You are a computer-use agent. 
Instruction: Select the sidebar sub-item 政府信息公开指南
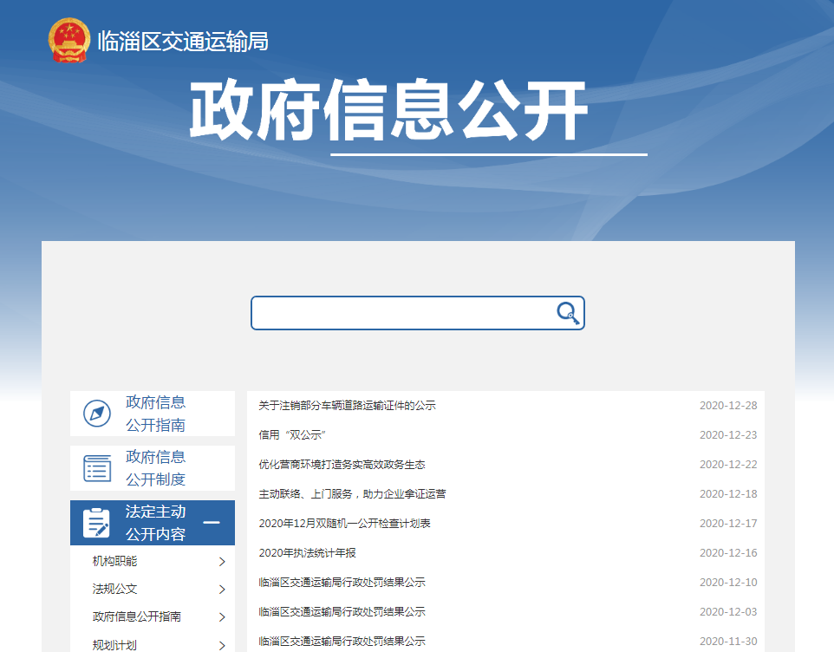(x=137, y=617)
